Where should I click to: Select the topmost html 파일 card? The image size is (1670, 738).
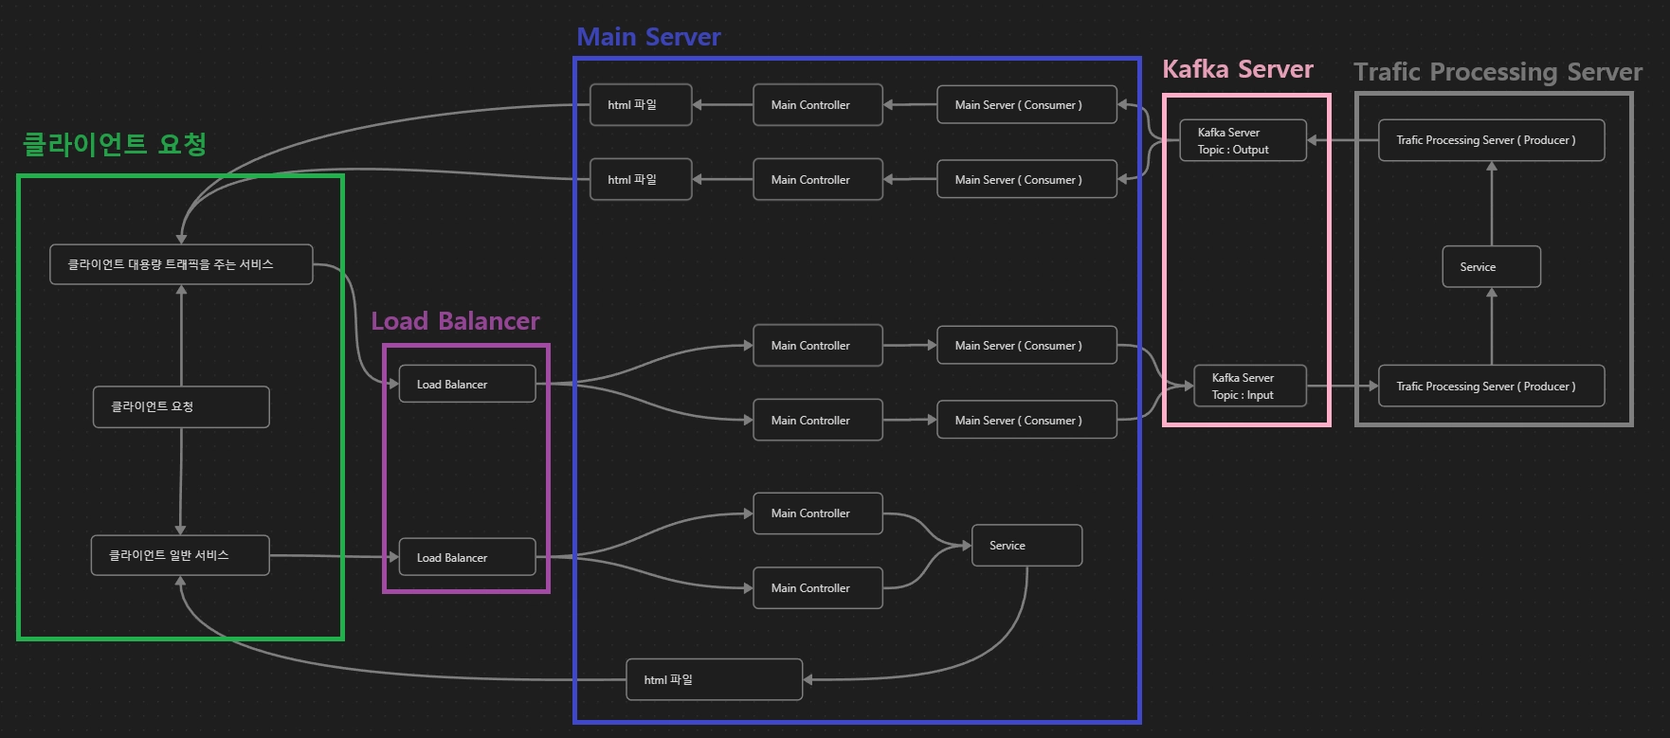(x=641, y=104)
